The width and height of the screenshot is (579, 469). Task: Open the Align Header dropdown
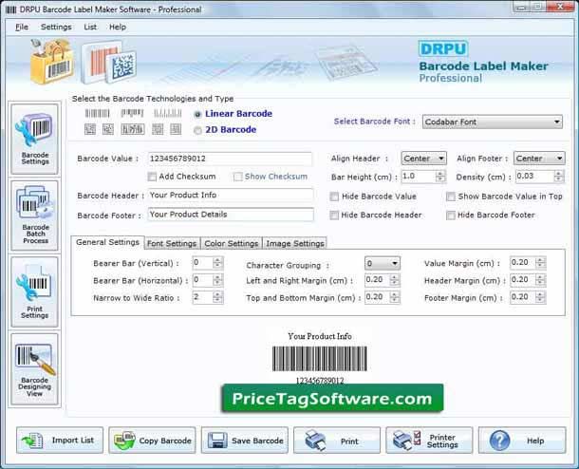[x=423, y=159]
